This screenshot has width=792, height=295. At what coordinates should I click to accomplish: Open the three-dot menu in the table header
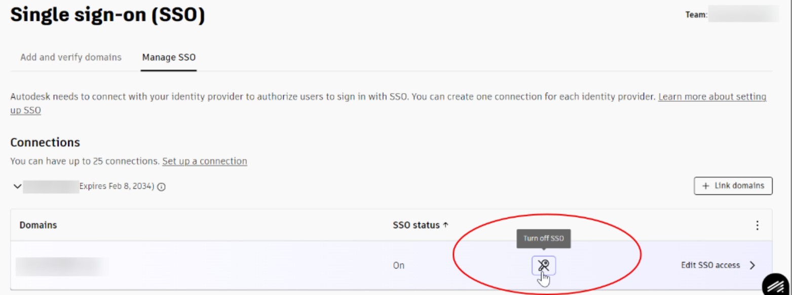click(757, 226)
